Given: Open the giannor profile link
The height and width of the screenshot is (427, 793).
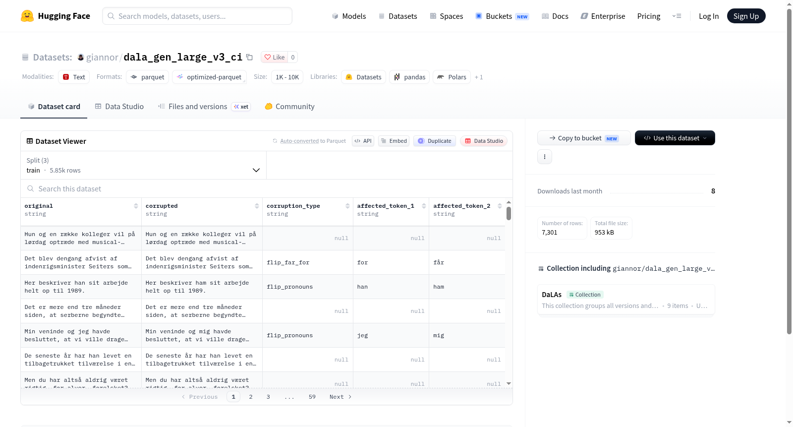Looking at the screenshot, I should 102,57.
